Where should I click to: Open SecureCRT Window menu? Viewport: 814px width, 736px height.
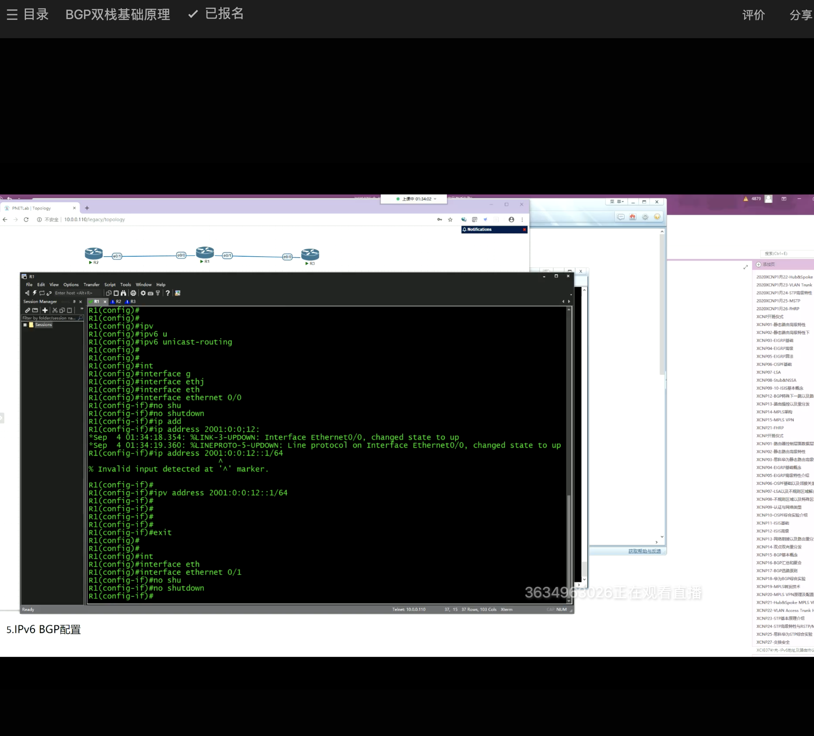[144, 285]
